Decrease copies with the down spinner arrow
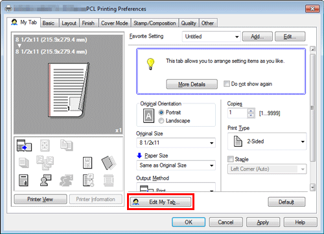Screen dimensions: 324x234 [x=251, y=116]
